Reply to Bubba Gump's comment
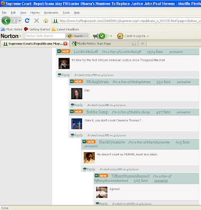This screenshot has height=210, width=201. coord(77,135)
